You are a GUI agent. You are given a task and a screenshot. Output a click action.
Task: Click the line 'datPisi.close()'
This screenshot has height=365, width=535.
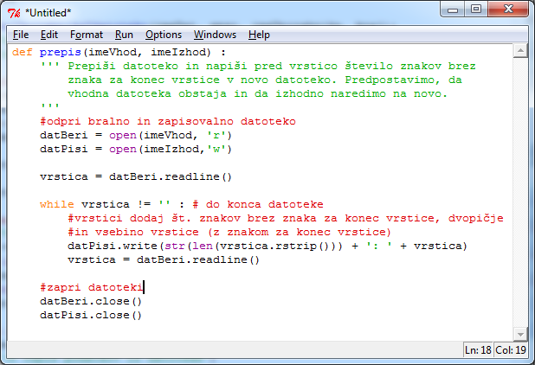pyautogui.click(x=91, y=315)
